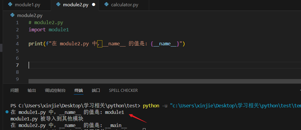Click the unsaved dot on module2.py tab
The width and height of the screenshot is (301, 130).
[93, 5]
